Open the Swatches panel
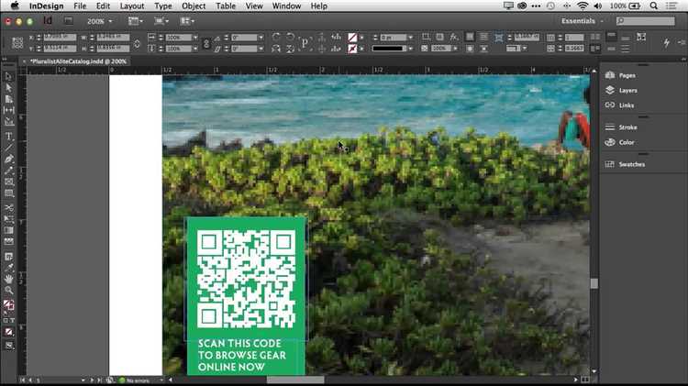This screenshot has width=688, height=386. (x=626, y=164)
